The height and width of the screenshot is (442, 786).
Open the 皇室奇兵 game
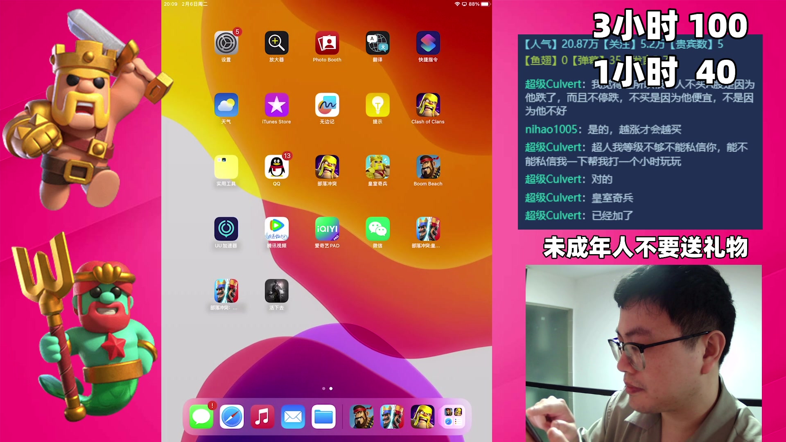pos(377,167)
